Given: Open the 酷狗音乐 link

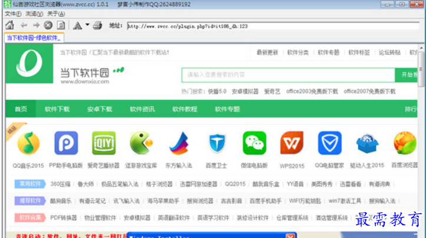Looking at the screenshot, I should pos(61,201).
